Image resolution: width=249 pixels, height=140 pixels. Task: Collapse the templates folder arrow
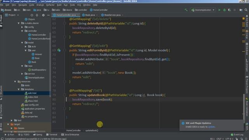(x=19, y=89)
